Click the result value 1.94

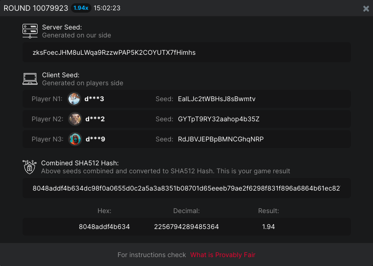click(x=268, y=227)
